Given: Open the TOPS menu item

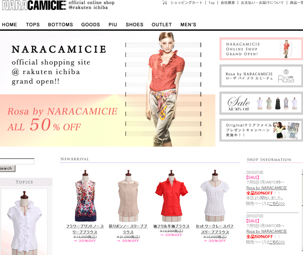Looking at the screenshot, I should (32, 25).
